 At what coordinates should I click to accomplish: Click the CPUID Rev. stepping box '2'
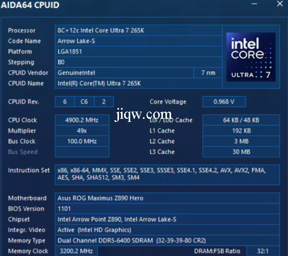click(104, 102)
